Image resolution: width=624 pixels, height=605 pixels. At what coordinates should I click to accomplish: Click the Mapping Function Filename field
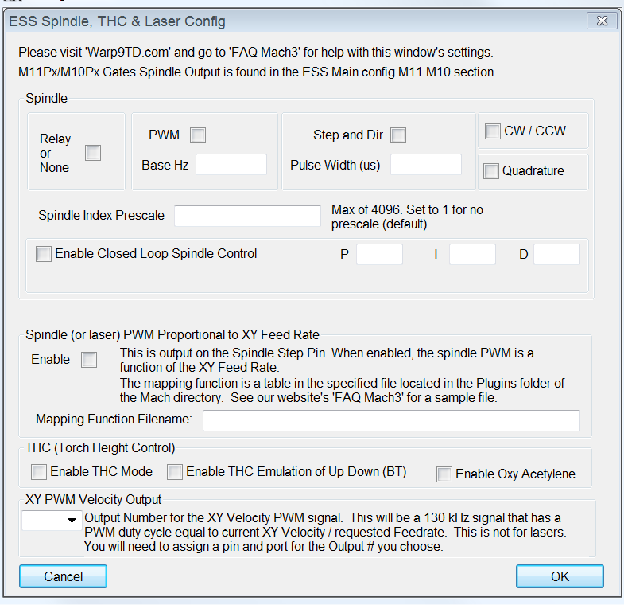click(x=391, y=420)
